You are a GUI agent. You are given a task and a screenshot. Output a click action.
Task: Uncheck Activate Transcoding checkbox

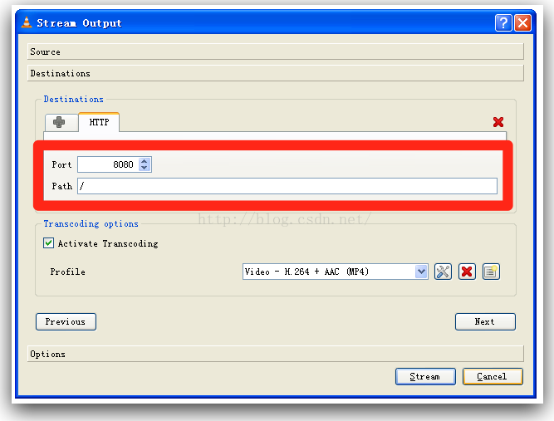48,243
